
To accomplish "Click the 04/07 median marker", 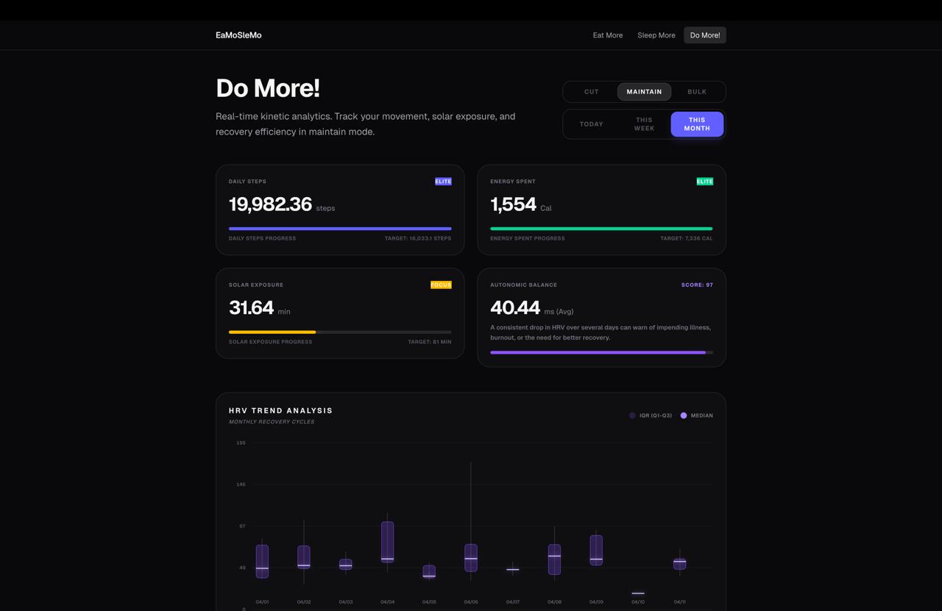I will pyautogui.click(x=513, y=570).
